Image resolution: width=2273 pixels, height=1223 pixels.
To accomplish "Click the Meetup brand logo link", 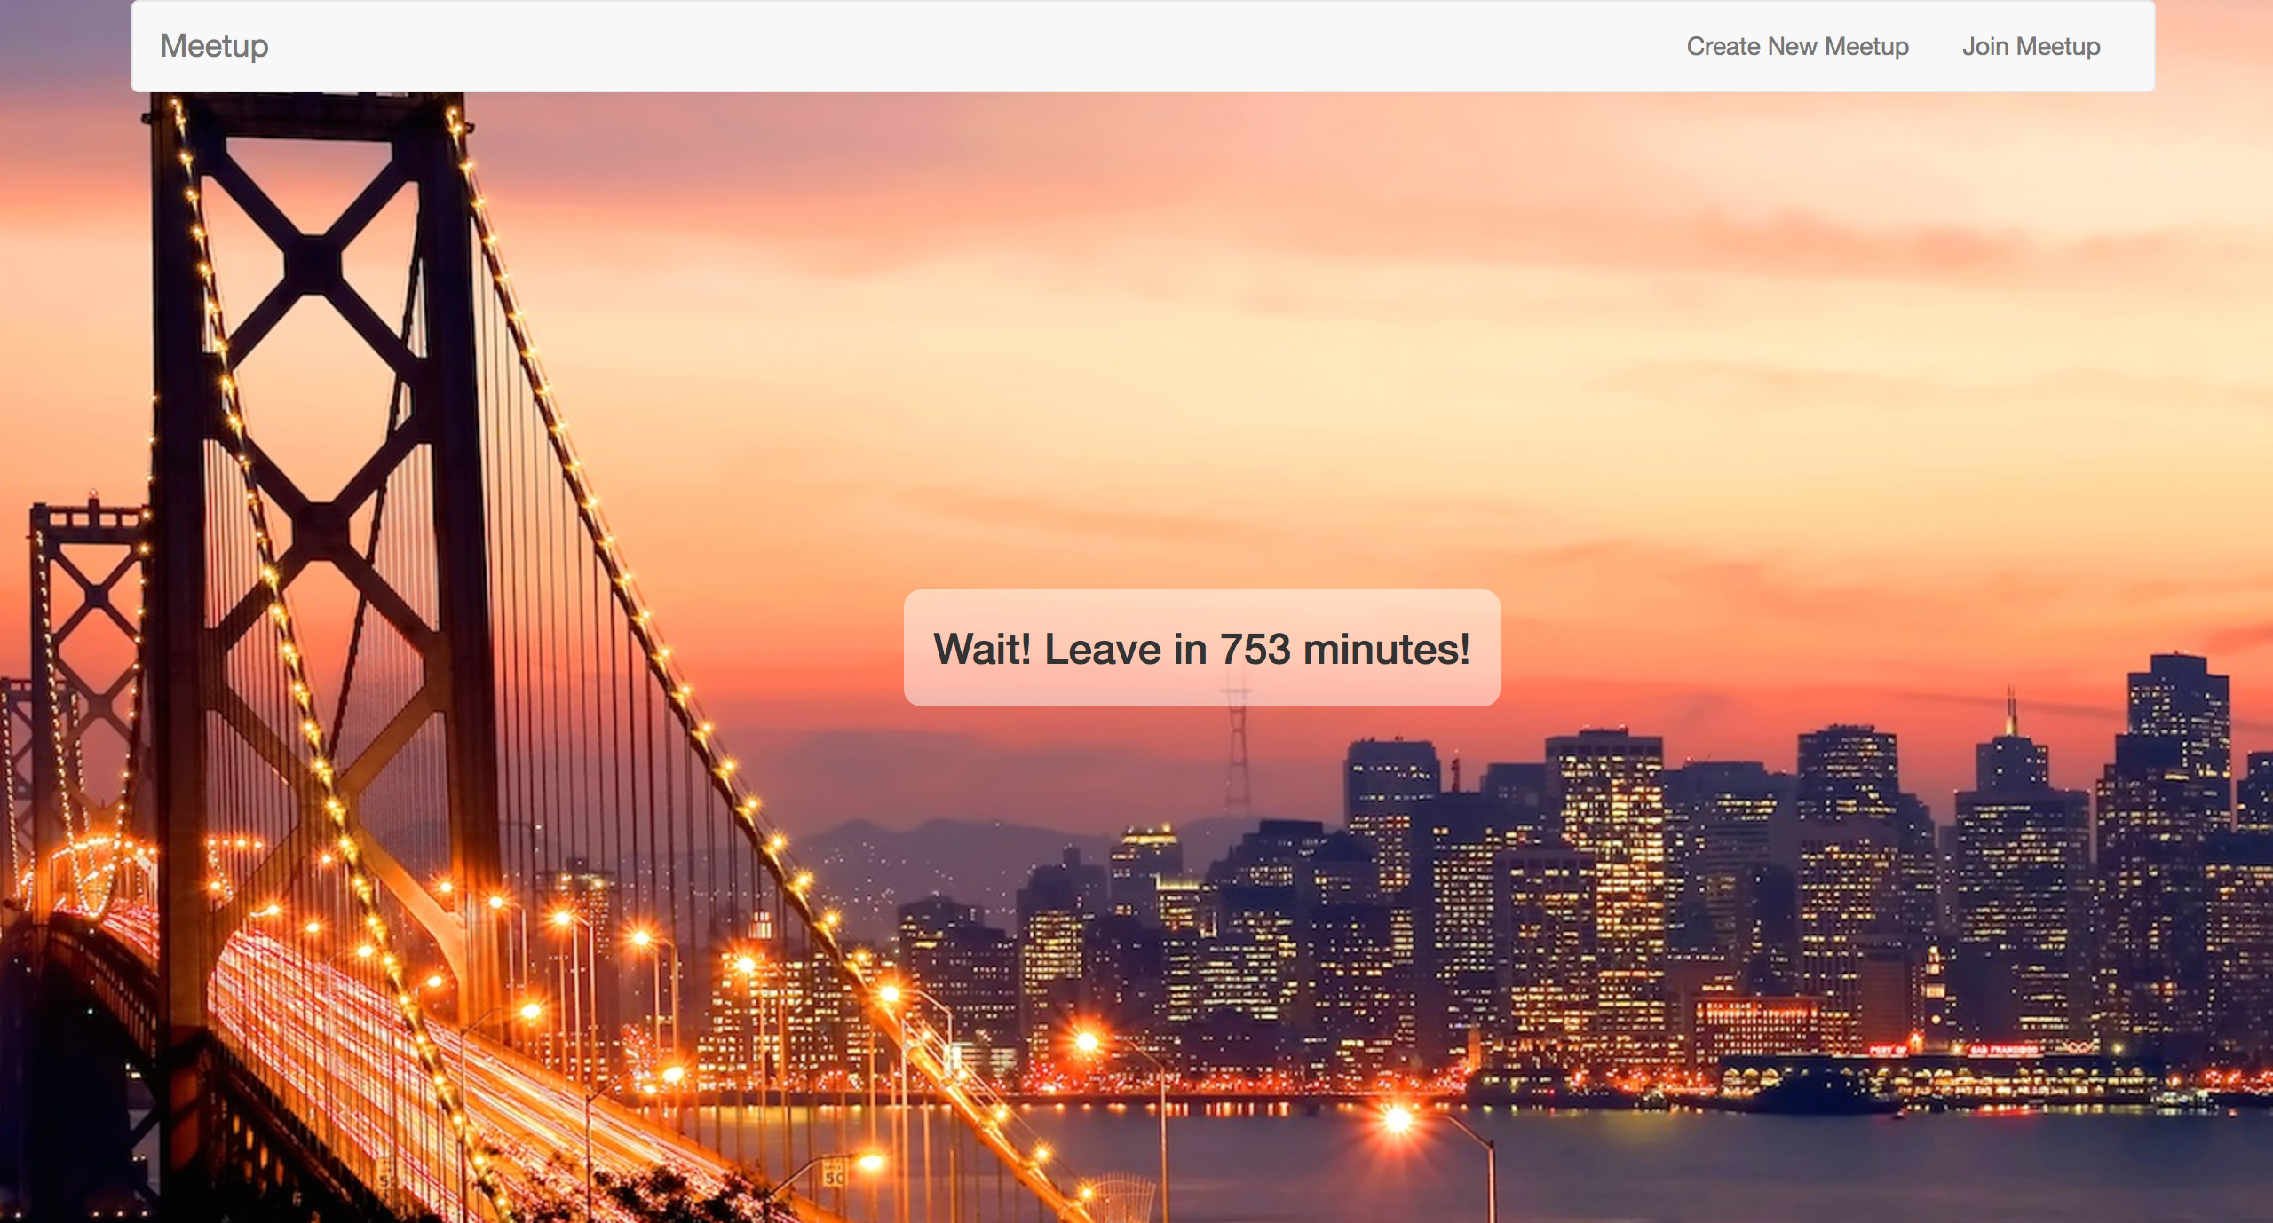I will 214,46.
